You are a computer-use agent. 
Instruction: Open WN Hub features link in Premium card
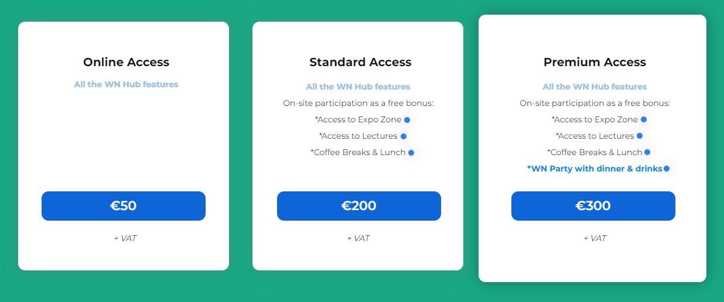595,87
